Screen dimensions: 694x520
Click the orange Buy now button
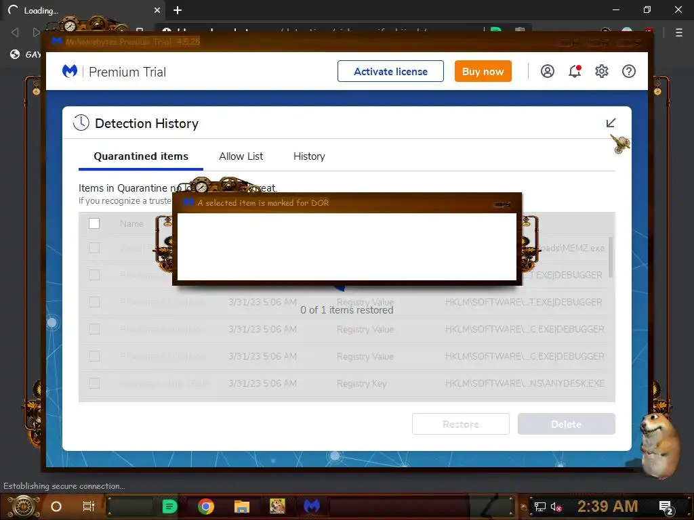pos(483,71)
